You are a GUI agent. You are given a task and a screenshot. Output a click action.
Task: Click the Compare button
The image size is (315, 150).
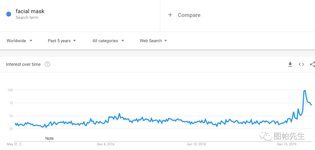click(189, 15)
